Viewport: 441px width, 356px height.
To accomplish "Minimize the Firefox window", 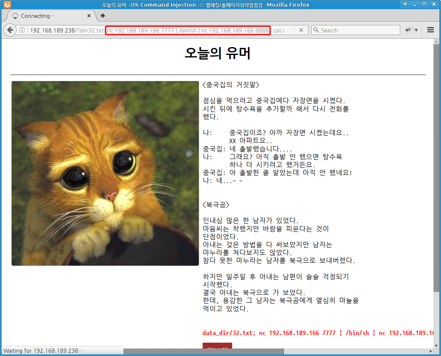I will click(x=414, y=4).
